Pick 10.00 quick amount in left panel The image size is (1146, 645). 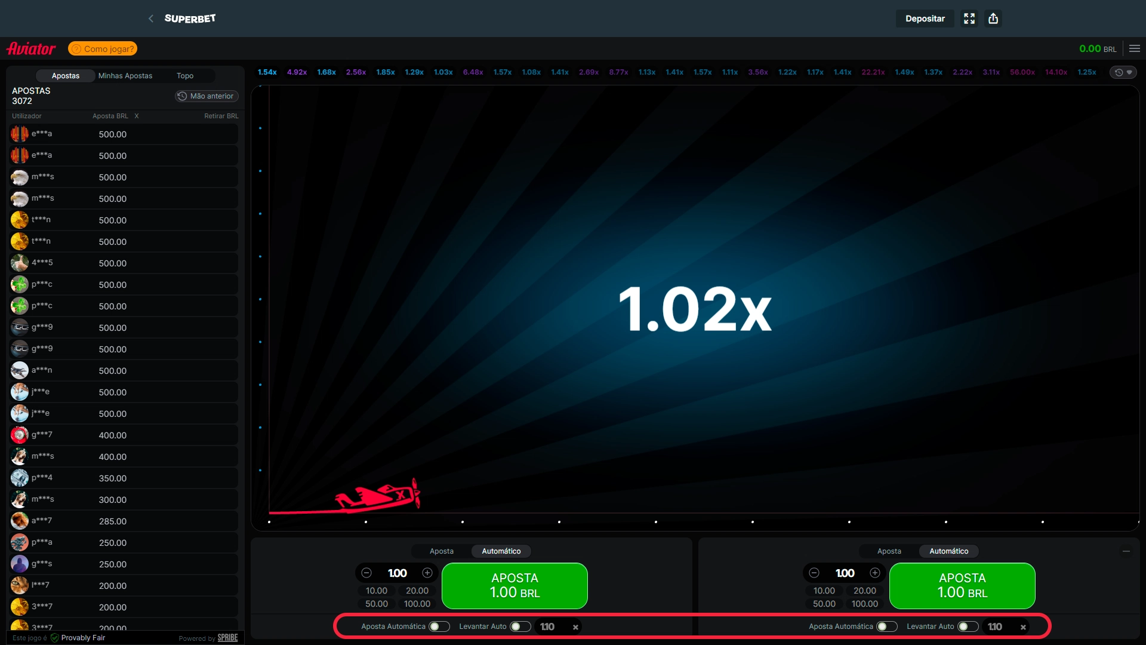tap(377, 591)
